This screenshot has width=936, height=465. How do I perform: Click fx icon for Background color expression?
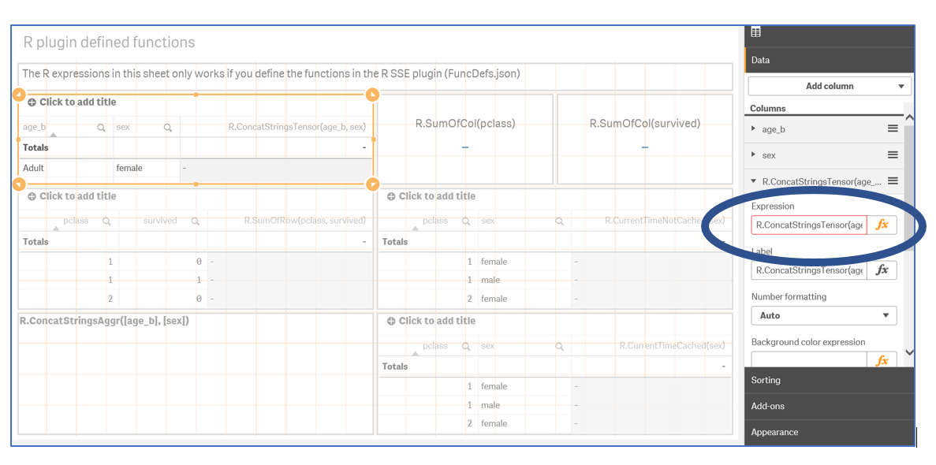[882, 360]
